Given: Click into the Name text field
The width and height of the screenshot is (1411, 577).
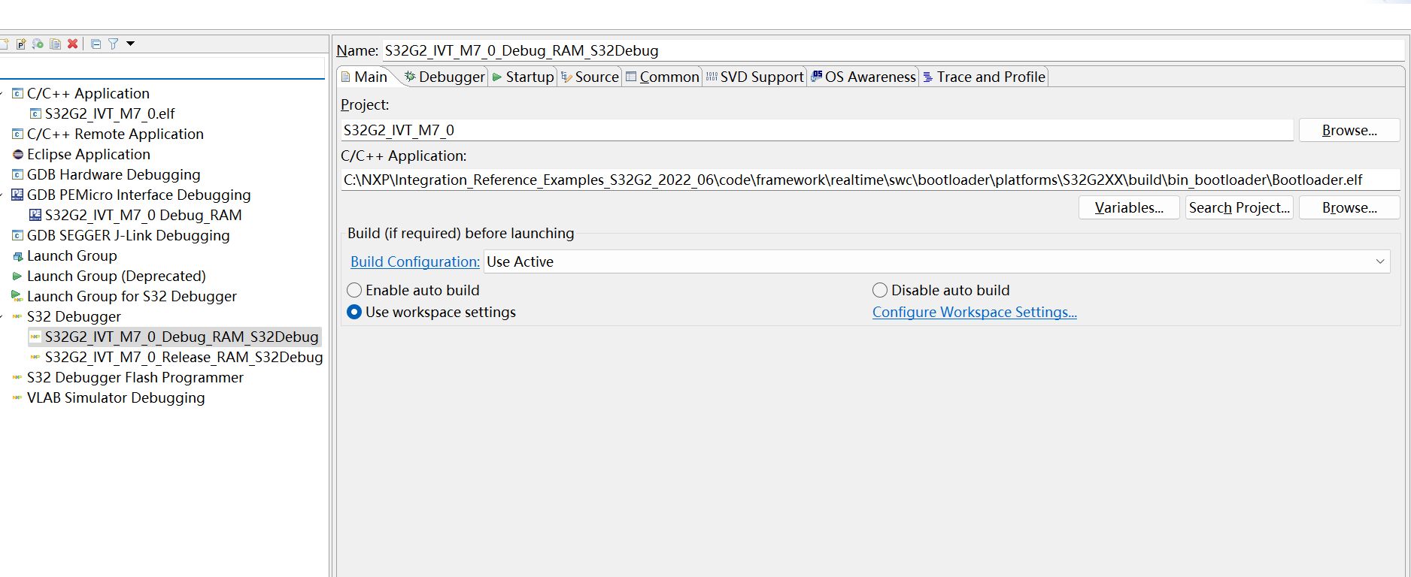Looking at the screenshot, I should tap(888, 50).
